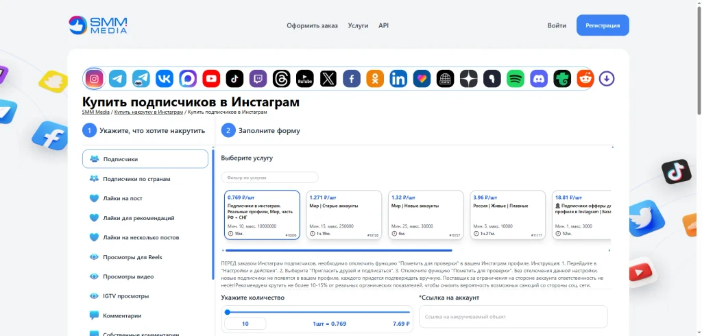Select the green Spotify icon
Screen dimensions: 702x336
pos(516,79)
